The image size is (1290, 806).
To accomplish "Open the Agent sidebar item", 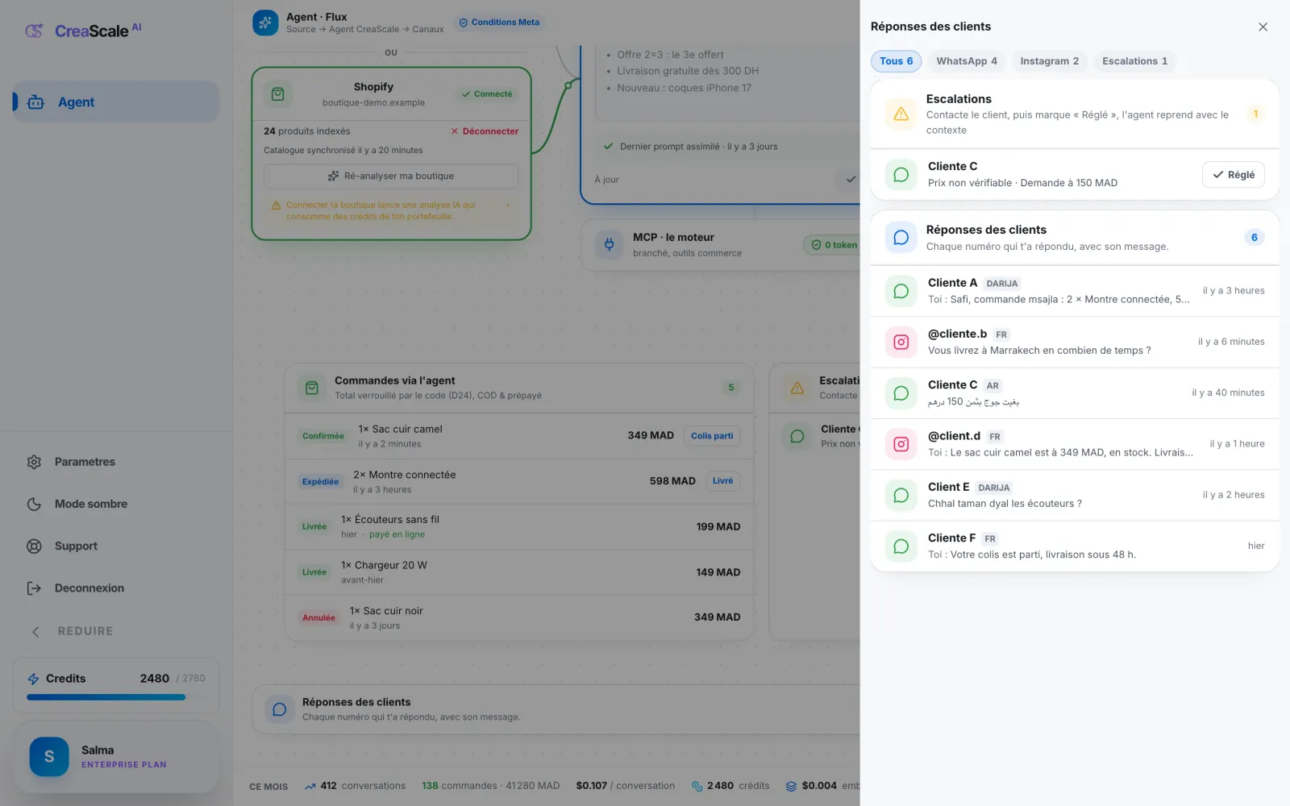I will [x=116, y=102].
